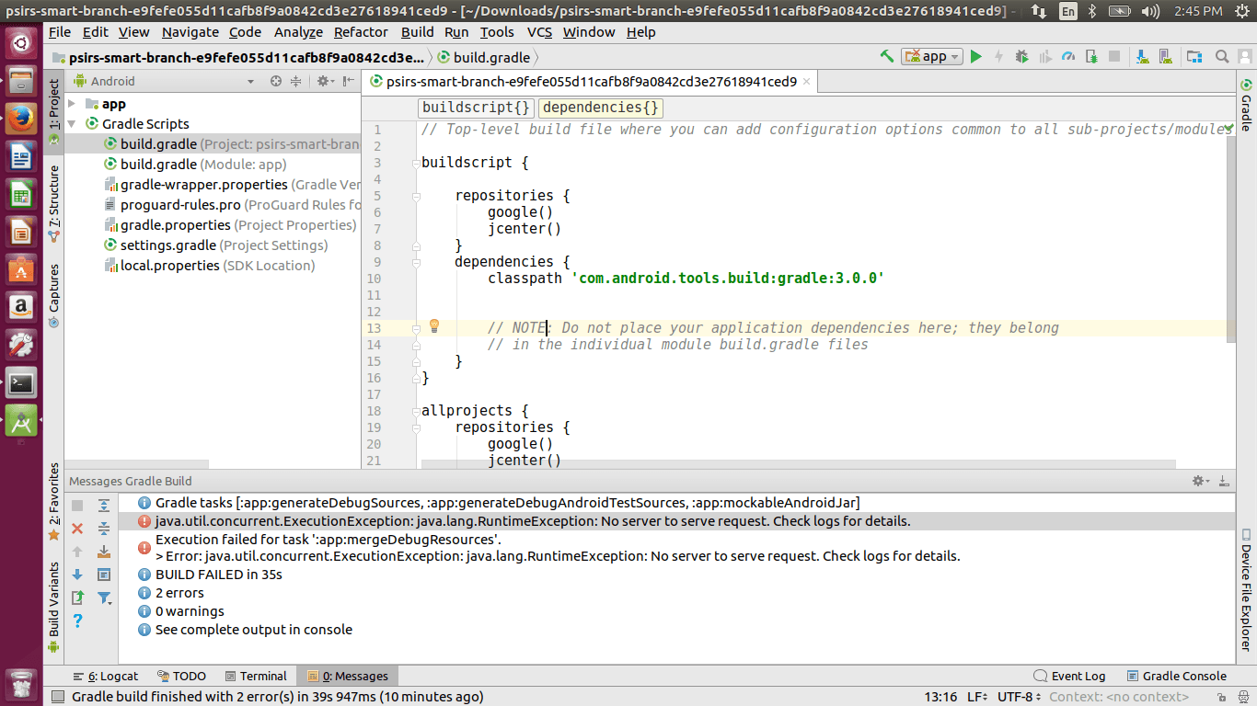The width and height of the screenshot is (1257, 706).
Task: Open the Gradle Console button
Action: click(1176, 676)
